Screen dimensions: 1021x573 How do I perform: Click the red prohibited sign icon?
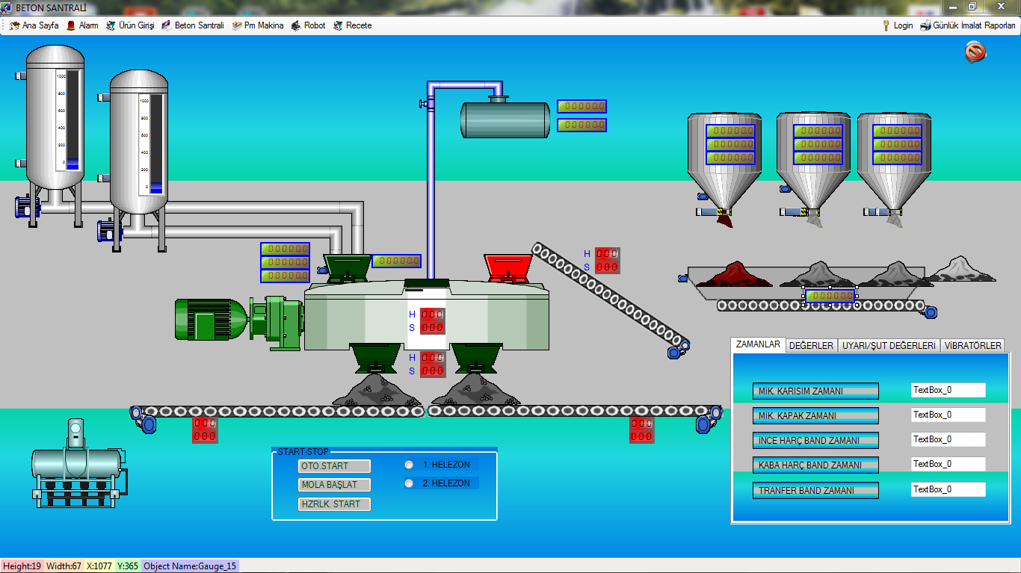975,52
